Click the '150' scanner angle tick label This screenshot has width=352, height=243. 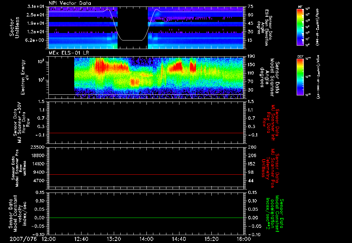252,65
